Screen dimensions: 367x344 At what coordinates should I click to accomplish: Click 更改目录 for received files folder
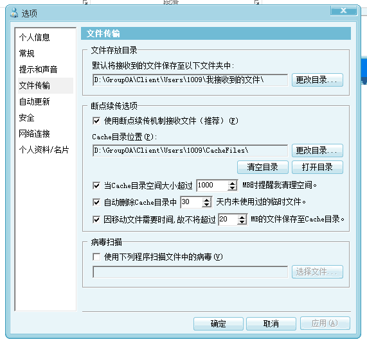(x=318, y=80)
